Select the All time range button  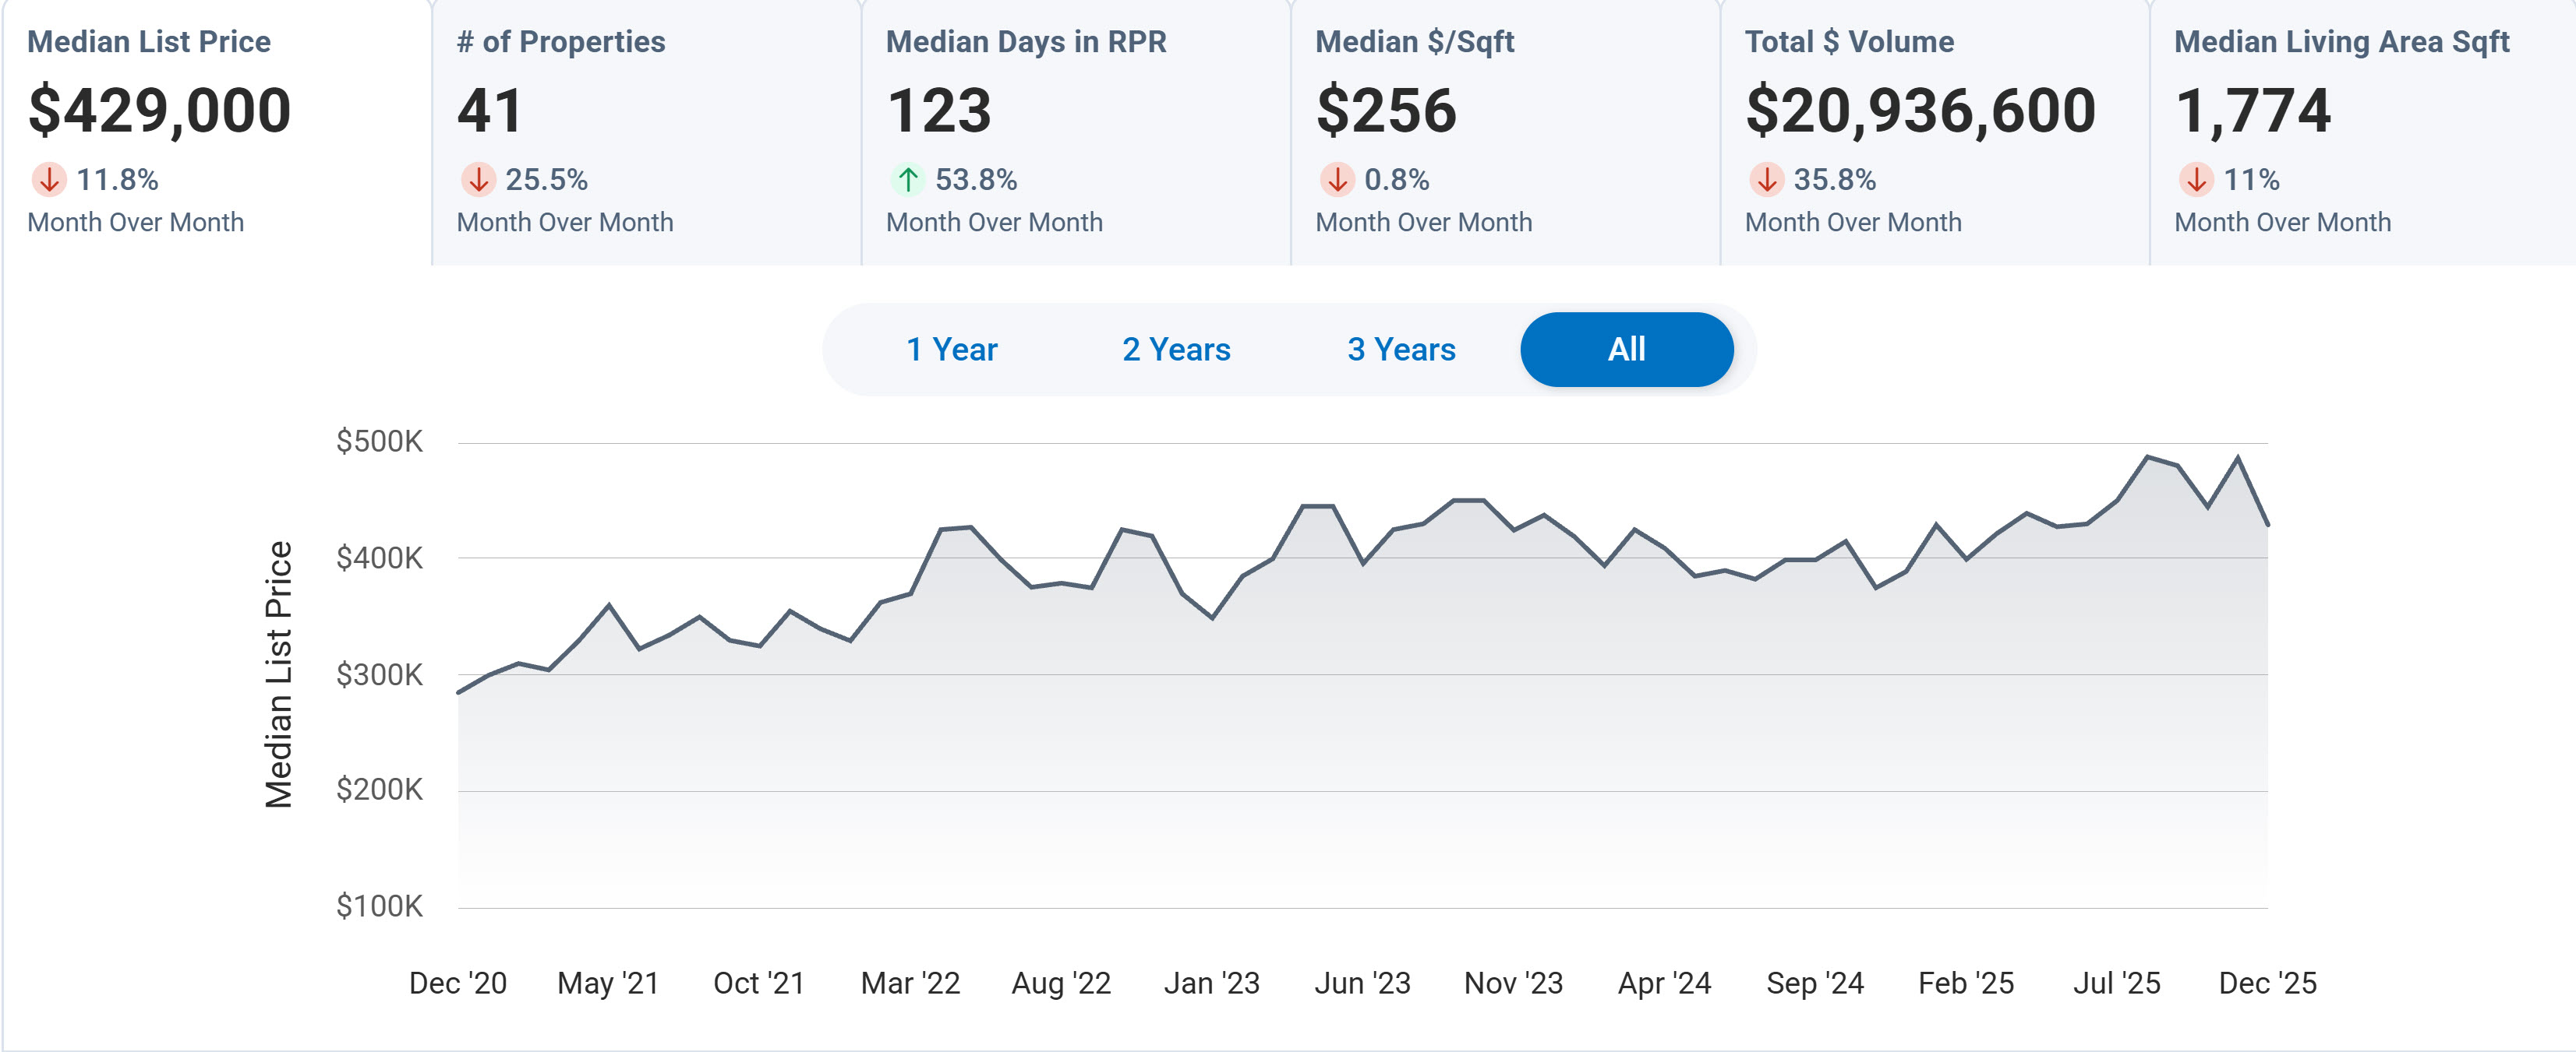[1626, 350]
